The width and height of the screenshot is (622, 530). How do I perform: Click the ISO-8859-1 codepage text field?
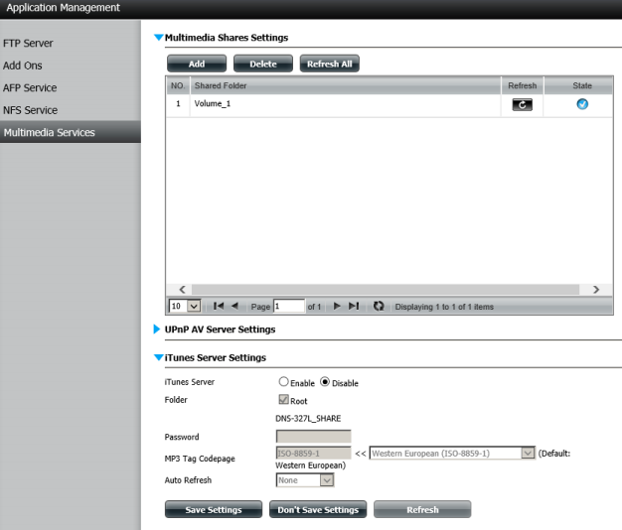pos(313,454)
